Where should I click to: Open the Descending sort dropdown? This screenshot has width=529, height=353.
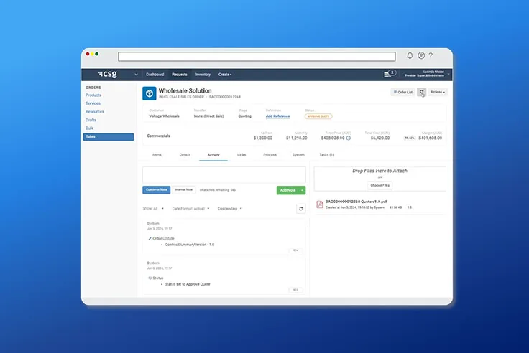230,209
